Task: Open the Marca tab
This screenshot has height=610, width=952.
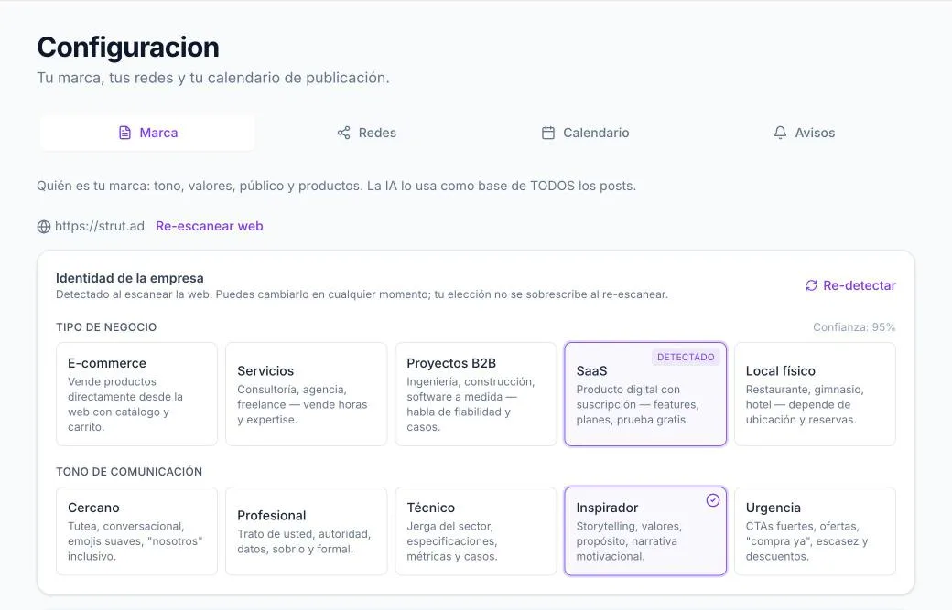Action: [147, 133]
